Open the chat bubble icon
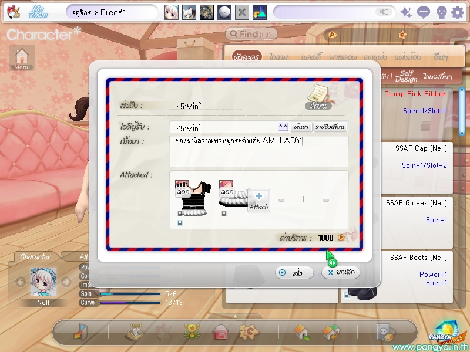 pos(424,12)
